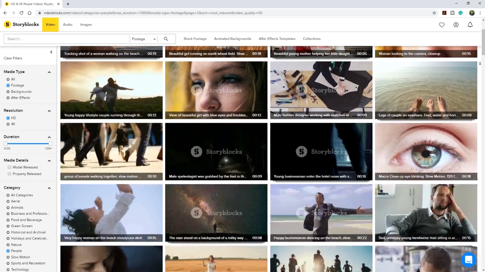Enable Model Released checkbox
This screenshot has width=485, height=272.
9,167
